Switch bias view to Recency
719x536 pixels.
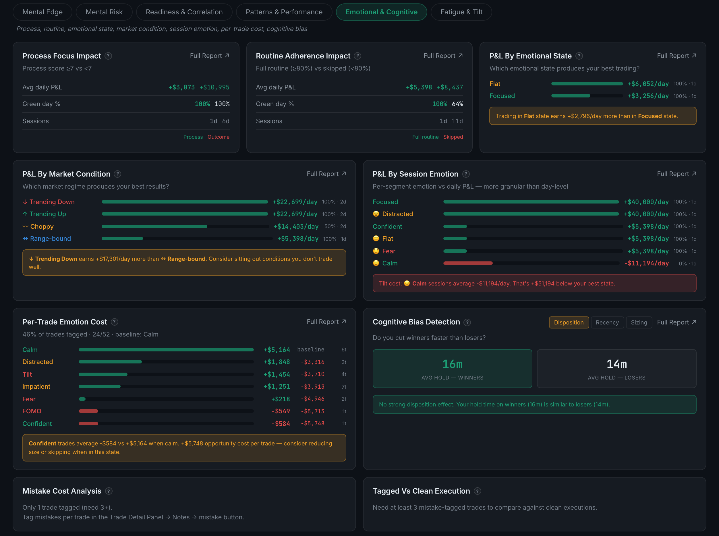click(x=607, y=322)
